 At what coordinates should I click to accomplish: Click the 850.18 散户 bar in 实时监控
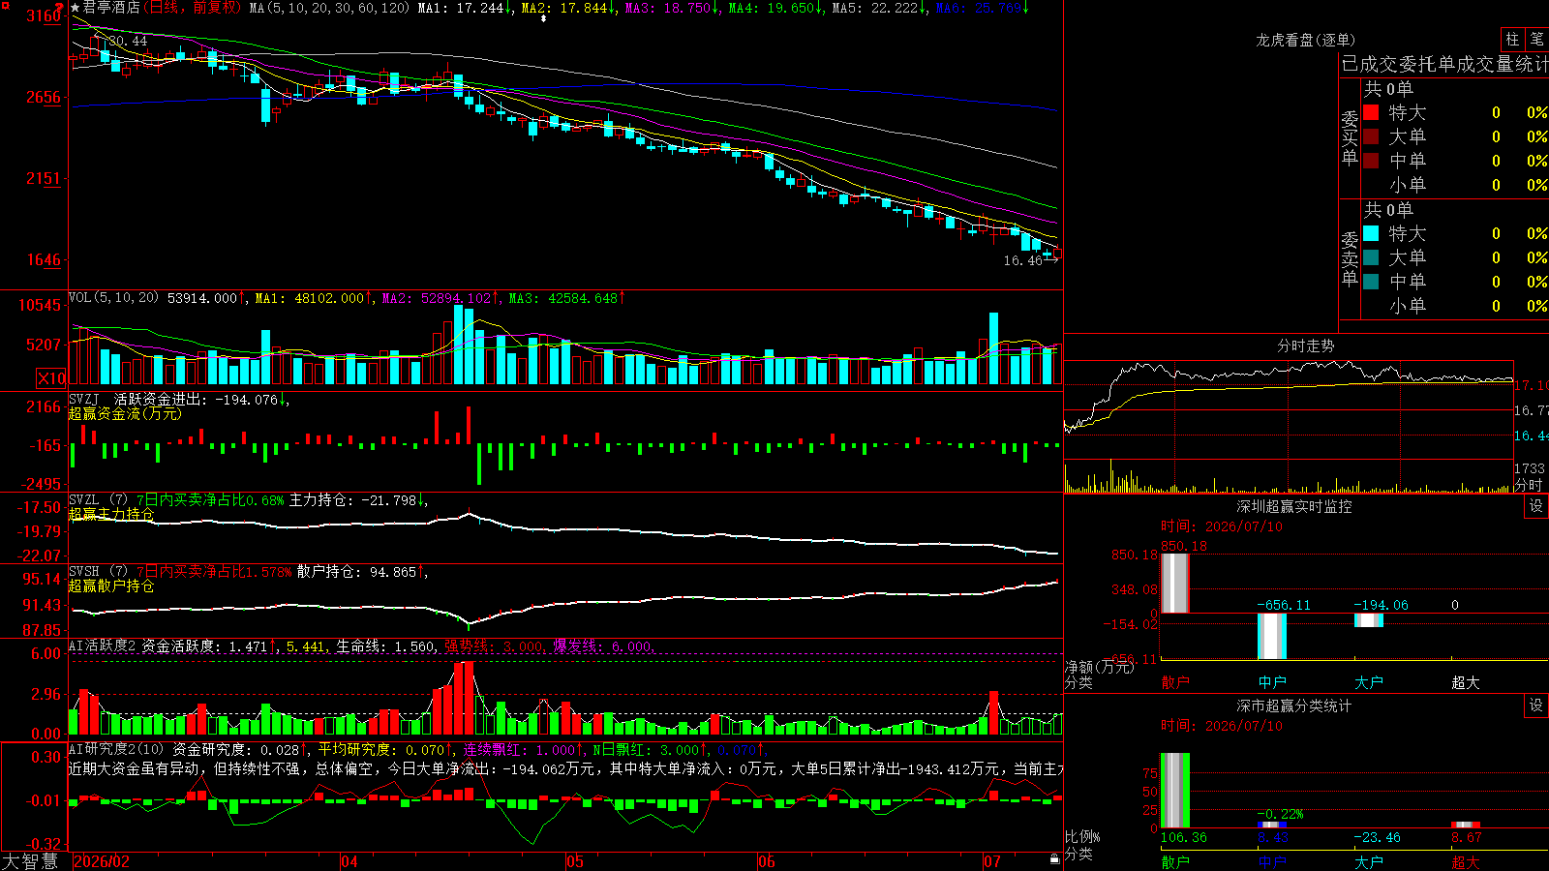tap(1175, 584)
